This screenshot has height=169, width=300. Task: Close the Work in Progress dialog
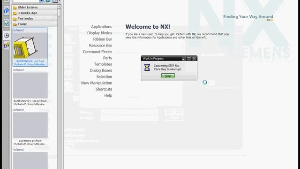pos(194,59)
